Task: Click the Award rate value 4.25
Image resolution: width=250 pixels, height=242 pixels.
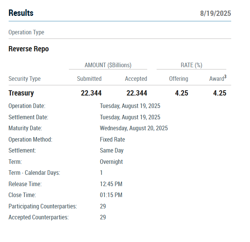Action: coord(220,93)
